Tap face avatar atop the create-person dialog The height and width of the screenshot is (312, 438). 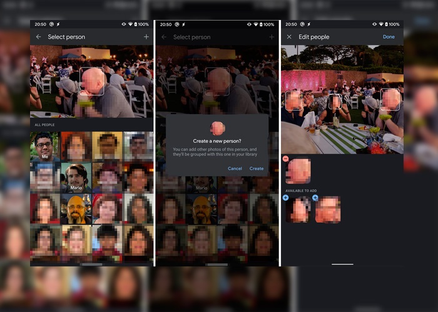coord(217,129)
